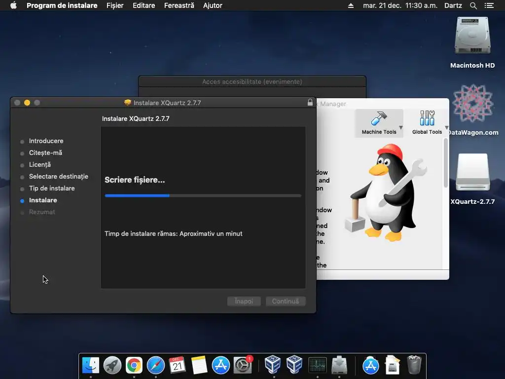Viewport: 505px width, 379px height.
Task: Expand the Machine Tools dropdown arrow
Action: 401,128
